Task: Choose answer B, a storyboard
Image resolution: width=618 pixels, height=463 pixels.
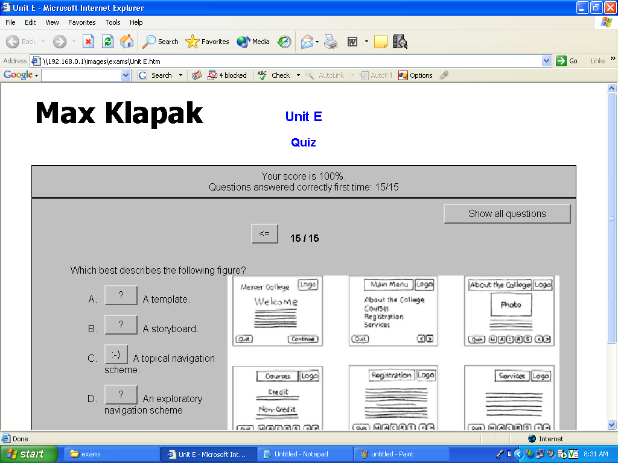Action: (121, 325)
